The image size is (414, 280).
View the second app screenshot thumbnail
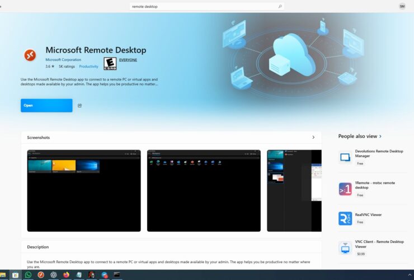pos(204,190)
